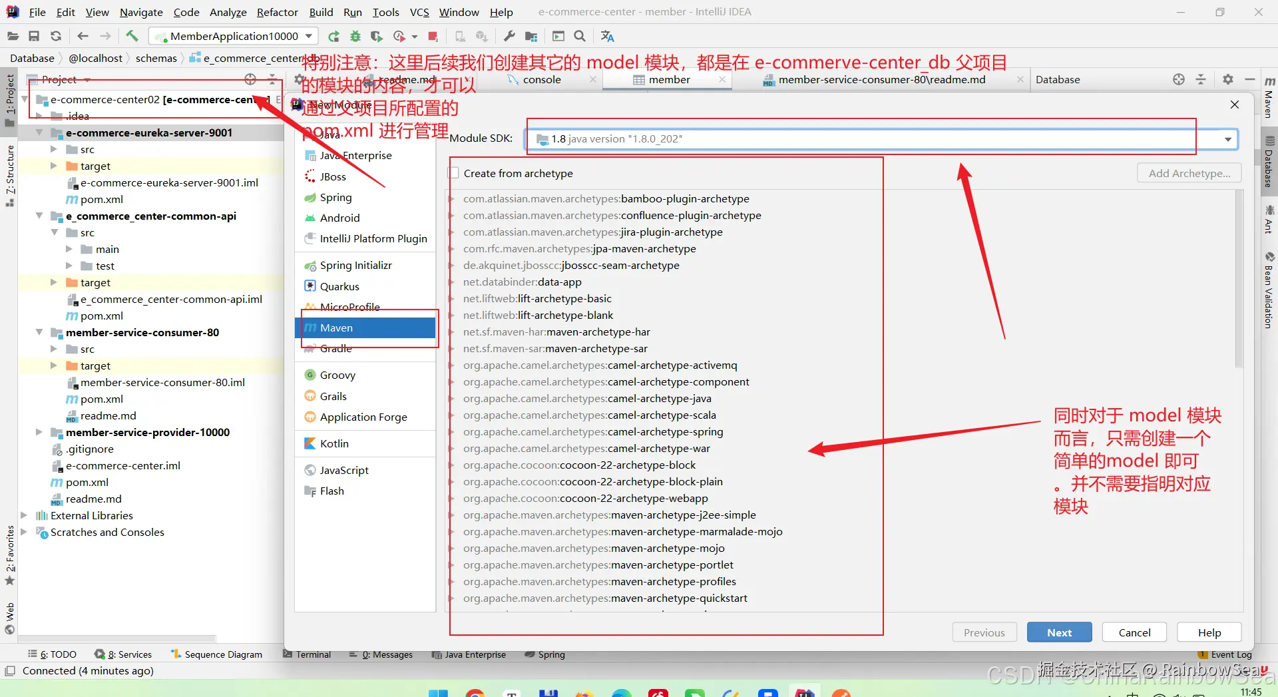Select member-service-consumer-80.iml in the project tree
This screenshot has height=697, width=1278.
pyautogui.click(x=162, y=382)
